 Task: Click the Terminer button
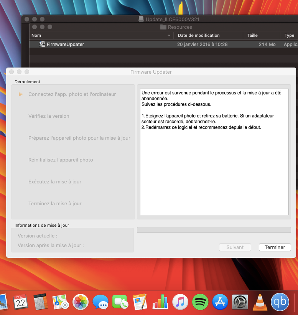(x=275, y=247)
